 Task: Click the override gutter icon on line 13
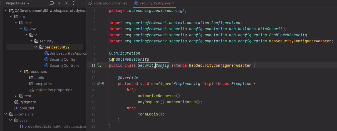98,84
